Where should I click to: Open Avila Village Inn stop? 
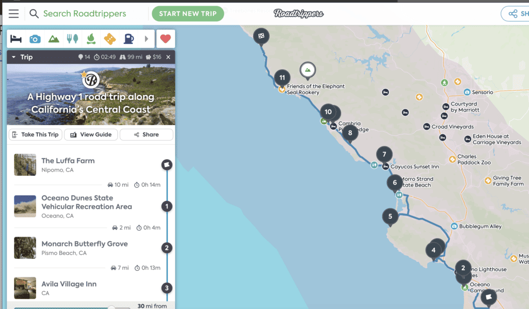[69, 284]
